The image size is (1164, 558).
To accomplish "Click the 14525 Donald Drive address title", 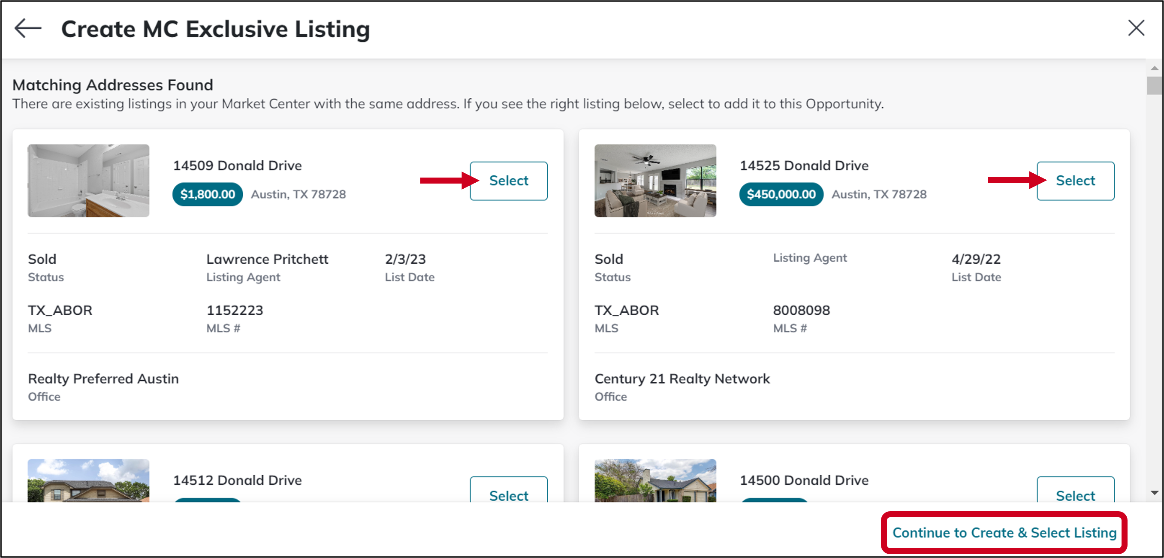I will pos(804,166).
